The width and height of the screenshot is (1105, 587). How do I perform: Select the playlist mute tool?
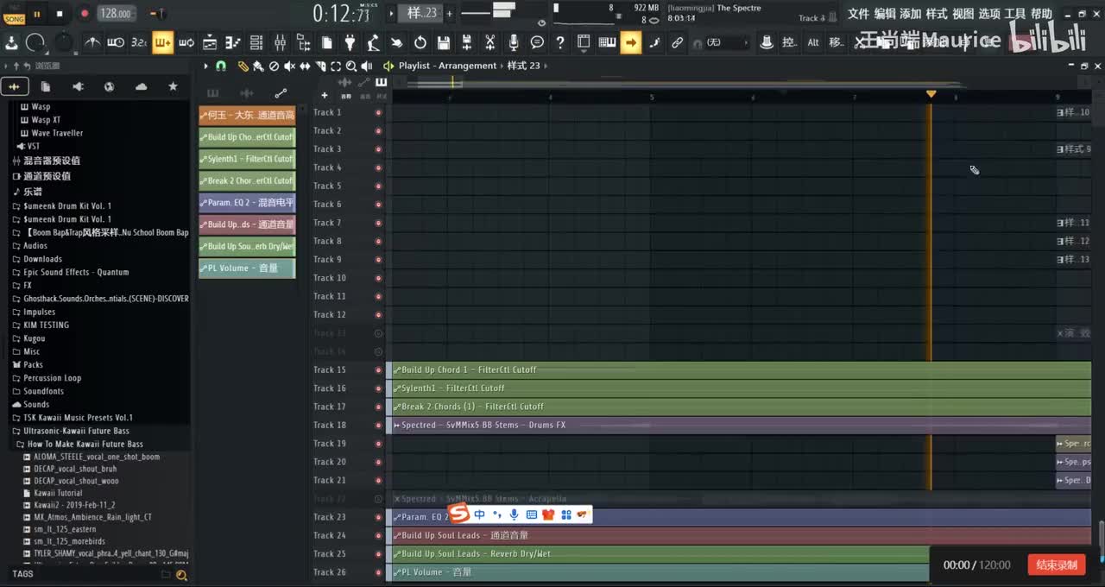(290, 66)
